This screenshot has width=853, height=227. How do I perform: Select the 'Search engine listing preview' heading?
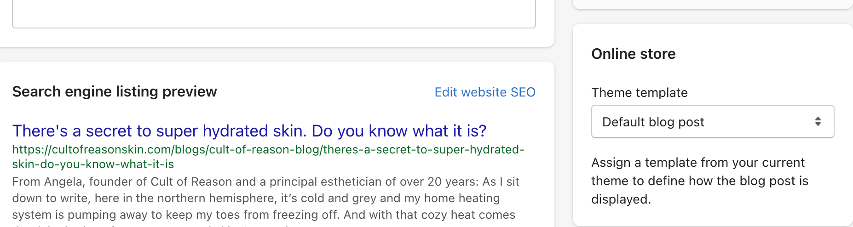point(115,92)
